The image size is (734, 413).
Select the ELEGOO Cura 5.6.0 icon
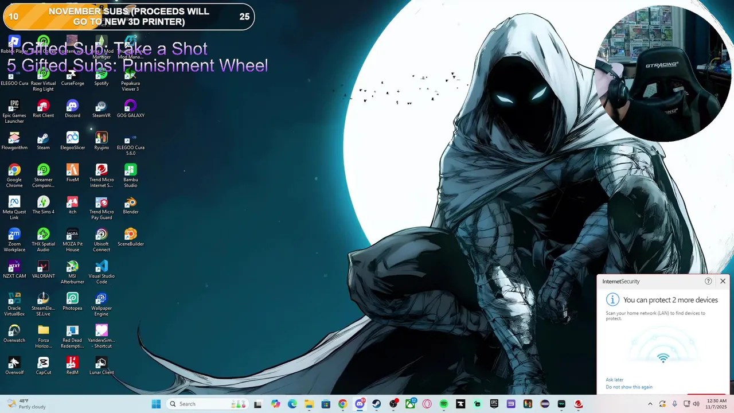pyautogui.click(x=131, y=144)
